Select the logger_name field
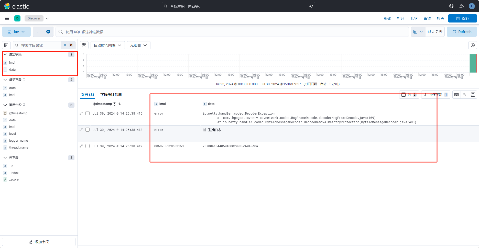Image resolution: width=479 pixels, height=248 pixels. coord(18,141)
